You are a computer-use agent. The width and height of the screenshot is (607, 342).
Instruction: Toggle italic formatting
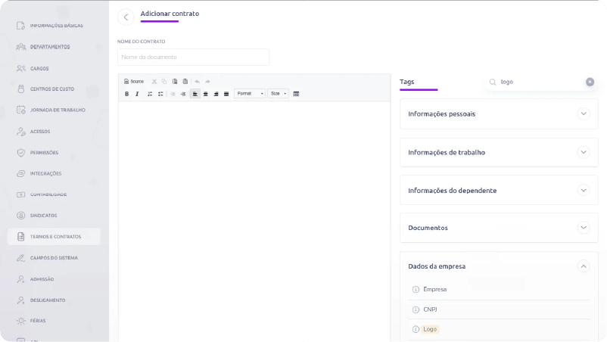click(x=137, y=94)
